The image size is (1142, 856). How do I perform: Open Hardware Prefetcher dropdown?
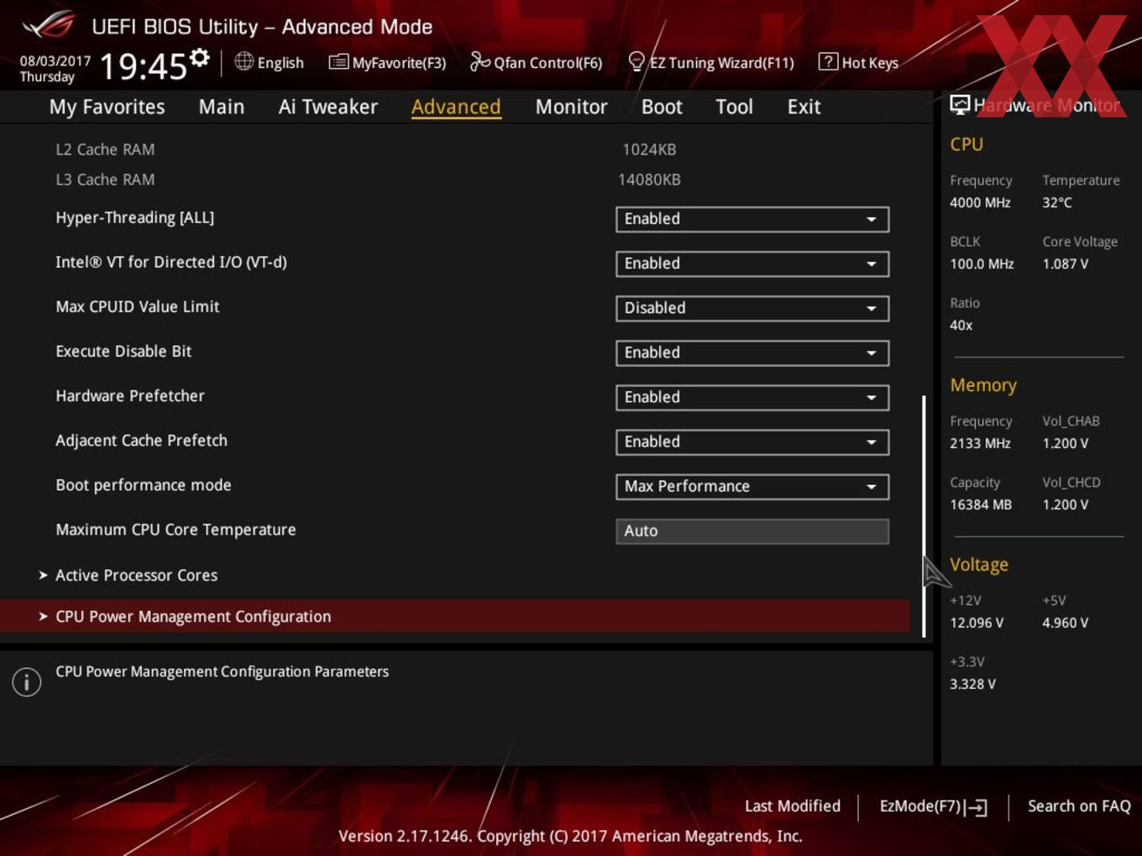tap(752, 397)
